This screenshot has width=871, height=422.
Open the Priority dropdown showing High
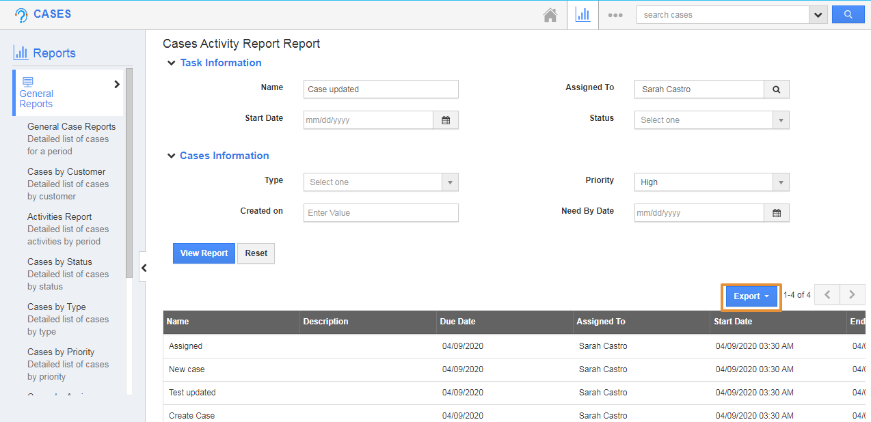pyautogui.click(x=712, y=182)
